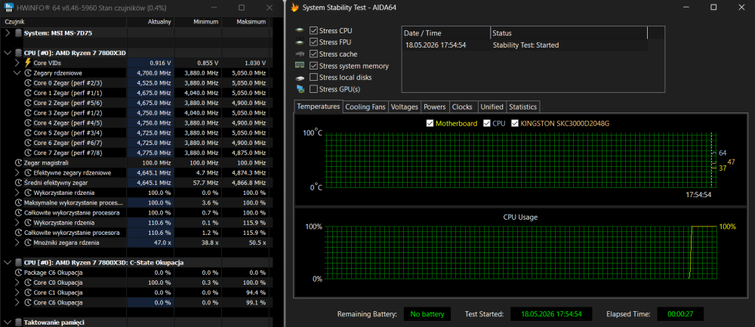
Task: Open the Unified tab
Action: [492, 107]
